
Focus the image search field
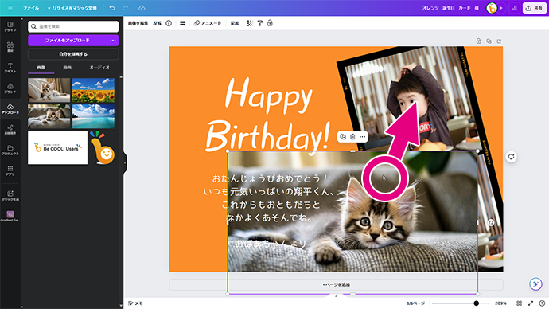(x=73, y=26)
